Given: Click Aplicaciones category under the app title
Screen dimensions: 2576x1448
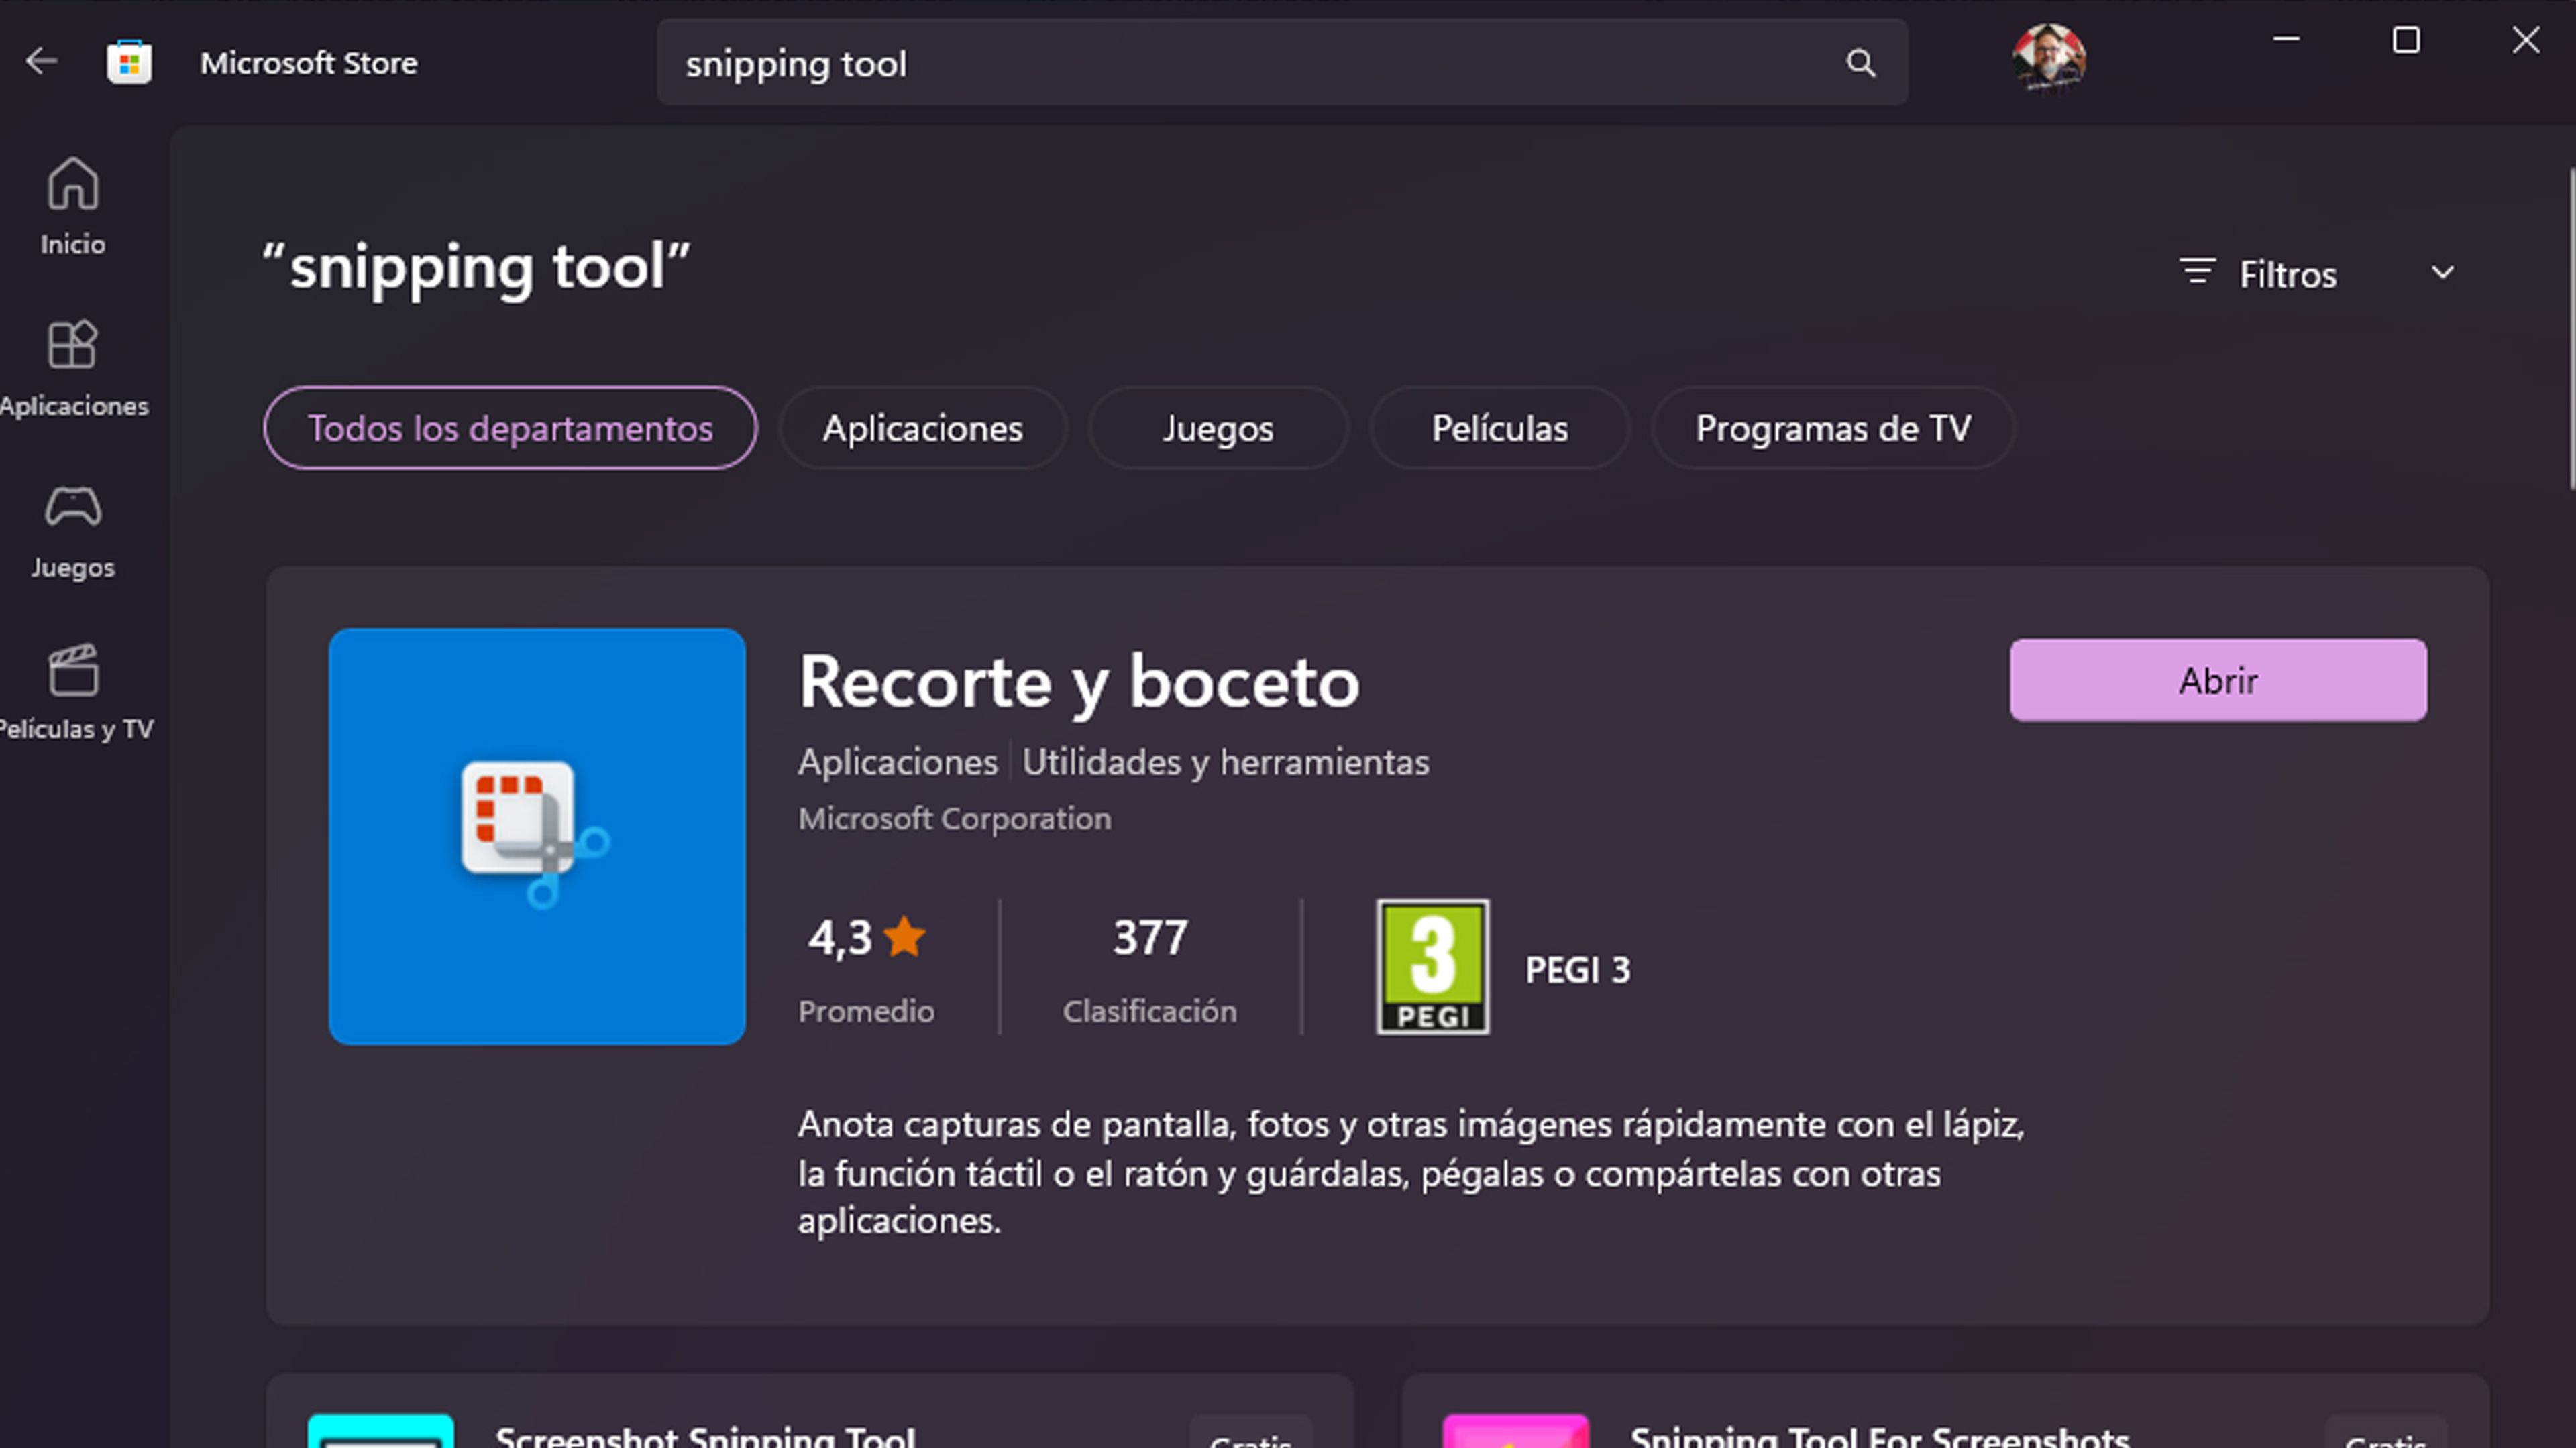Looking at the screenshot, I should 898,762.
